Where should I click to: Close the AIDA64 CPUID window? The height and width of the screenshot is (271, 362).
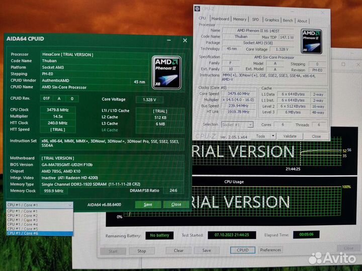185,40
